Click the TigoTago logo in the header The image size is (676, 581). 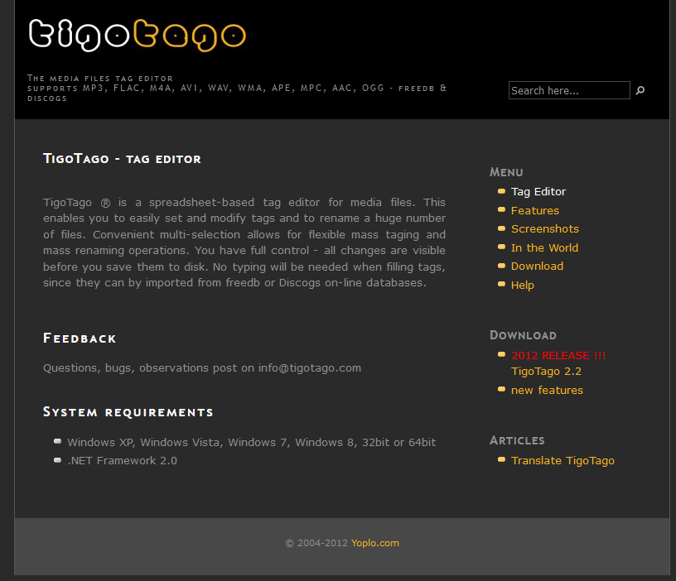click(137, 34)
